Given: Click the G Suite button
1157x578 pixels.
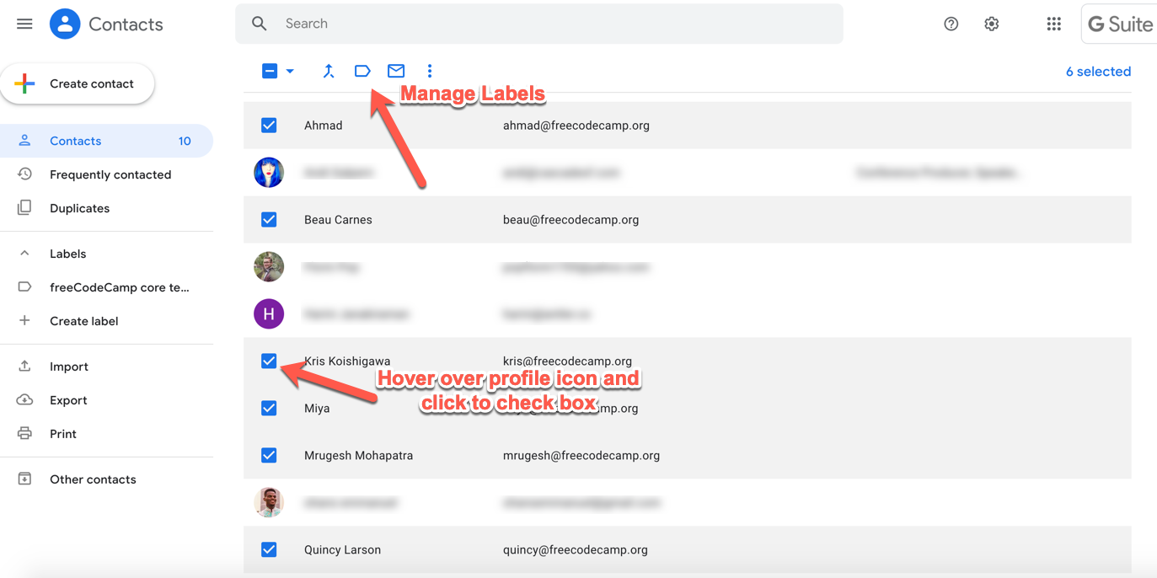Looking at the screenshot, I should [x=1119, y=24].
